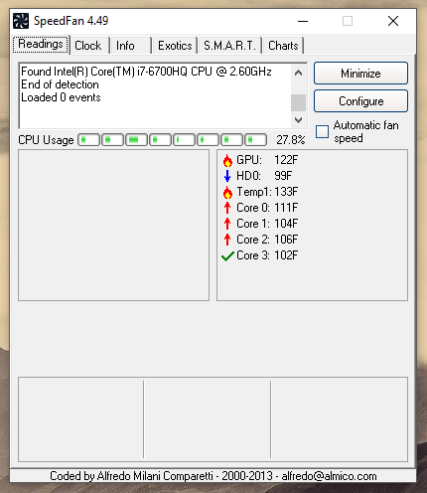
Task: Minimize window via title bar dash button
Action: (x=303, y=21)
